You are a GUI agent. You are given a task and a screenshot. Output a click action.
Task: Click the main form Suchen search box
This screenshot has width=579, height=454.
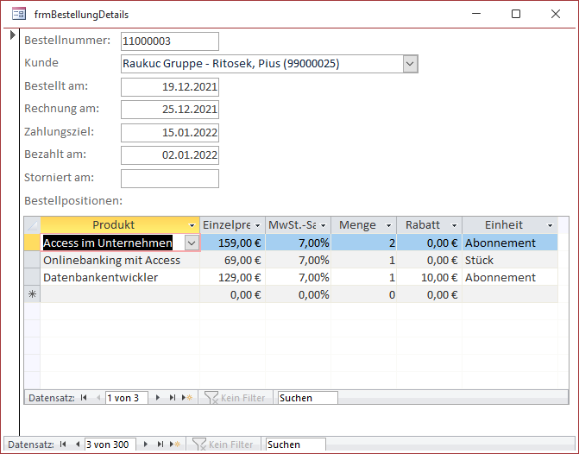point(294,445)
